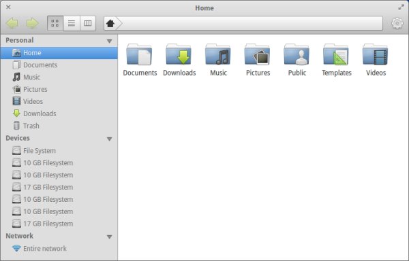Click the Videos filmstrip sidebar icon
Screen dimensions: 409x261
point(16,101)
